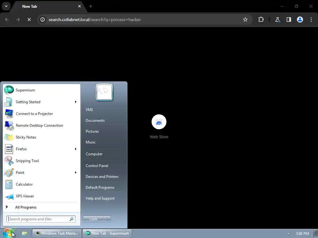This screenshot has height=238, width=318.
Task: Open Help and Support
Action: (100, 198)
